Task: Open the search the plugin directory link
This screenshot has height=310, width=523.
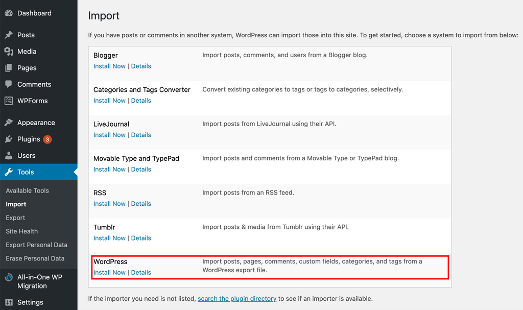Action: (x=237, y=298)
